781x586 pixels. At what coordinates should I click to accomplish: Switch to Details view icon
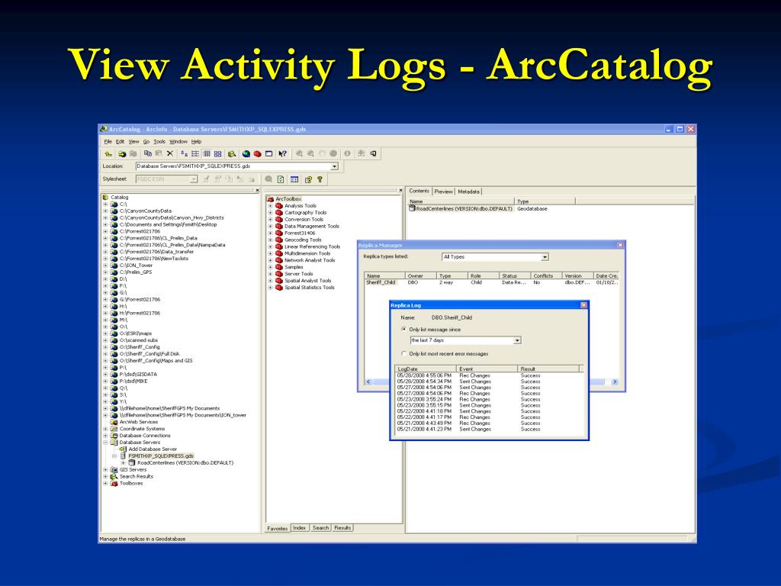(x=206, y=154)
